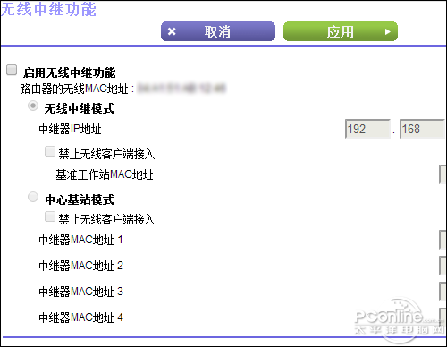Click the 无线中继功能 page title
This screenshot has height=347, width=447.
click(48, 9)
